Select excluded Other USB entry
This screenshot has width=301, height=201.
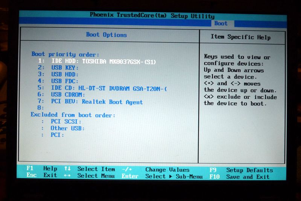pyautogui.click(x=63, y=128)
